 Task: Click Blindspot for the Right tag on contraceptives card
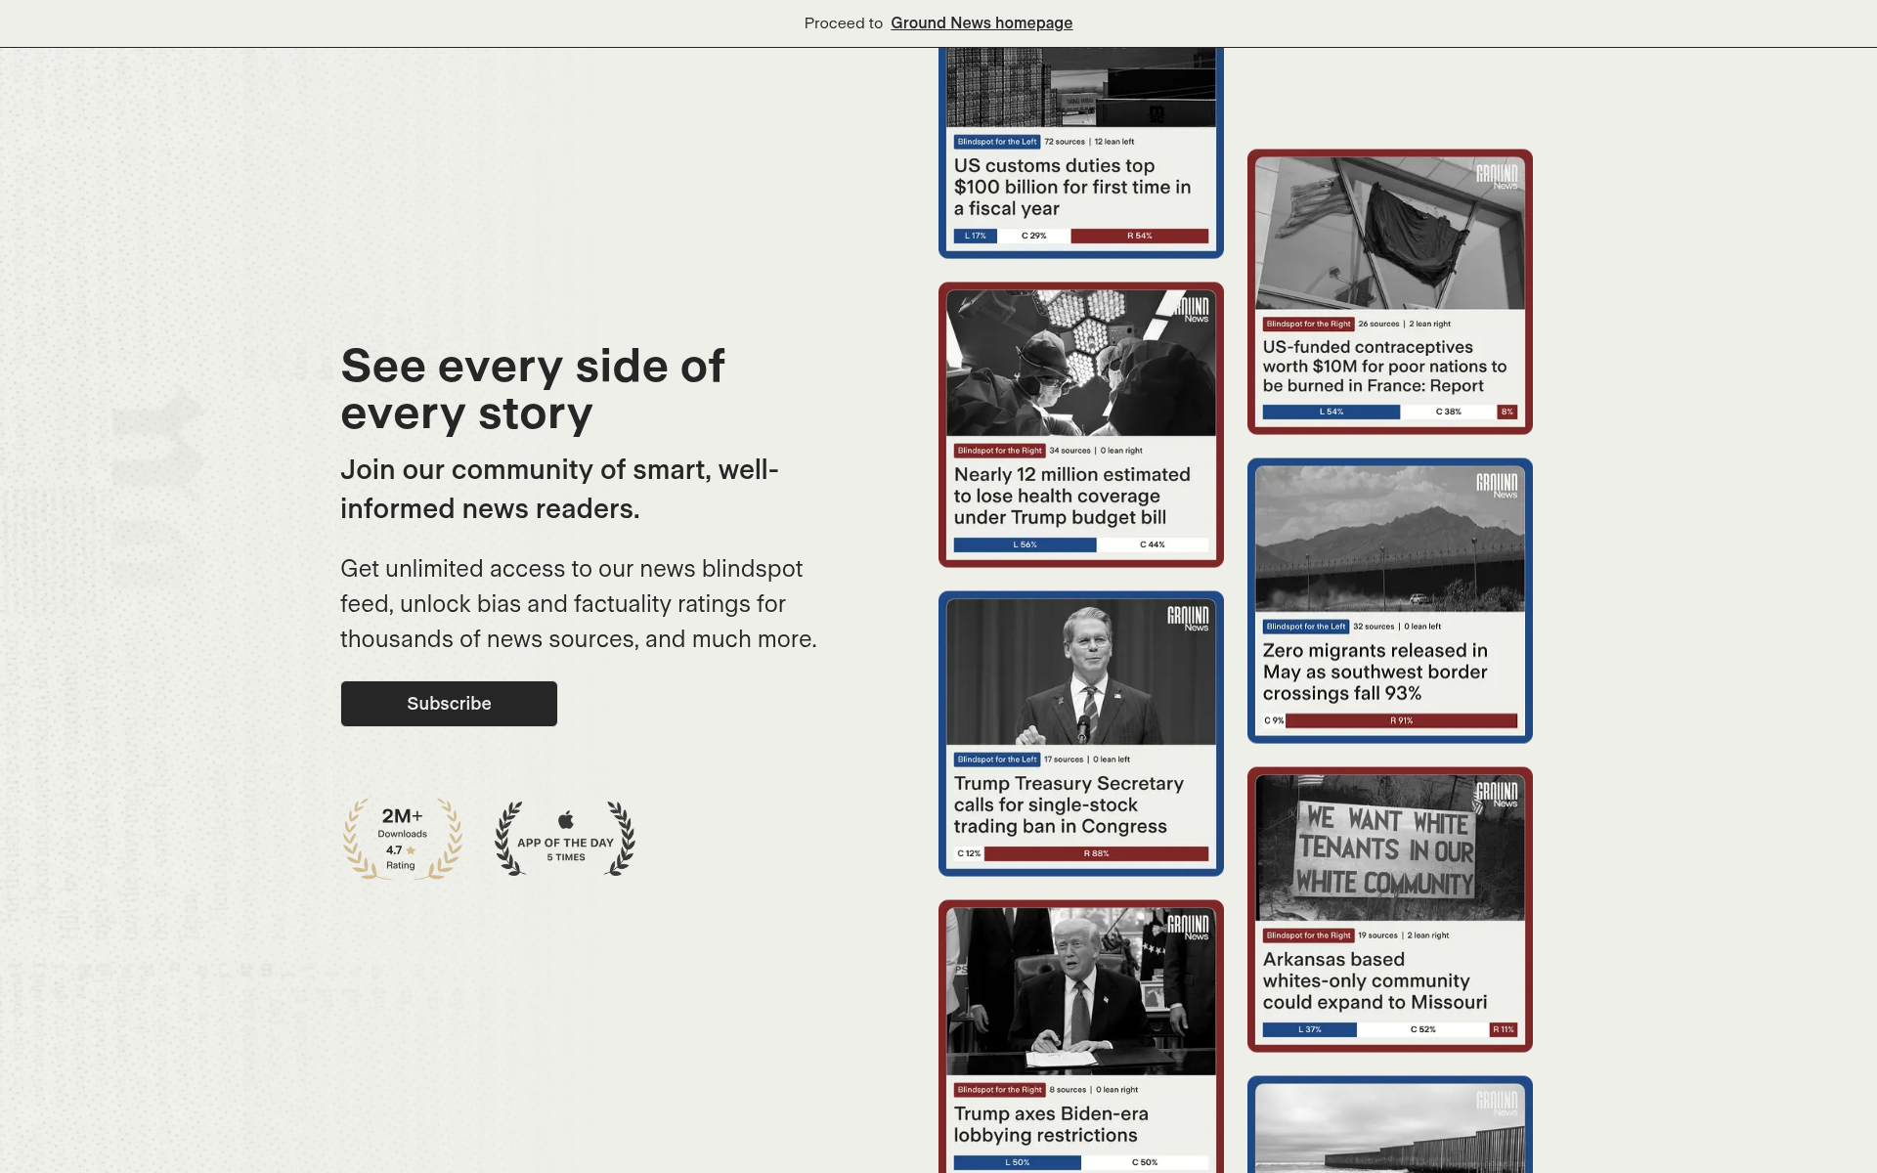point(1308,324)
